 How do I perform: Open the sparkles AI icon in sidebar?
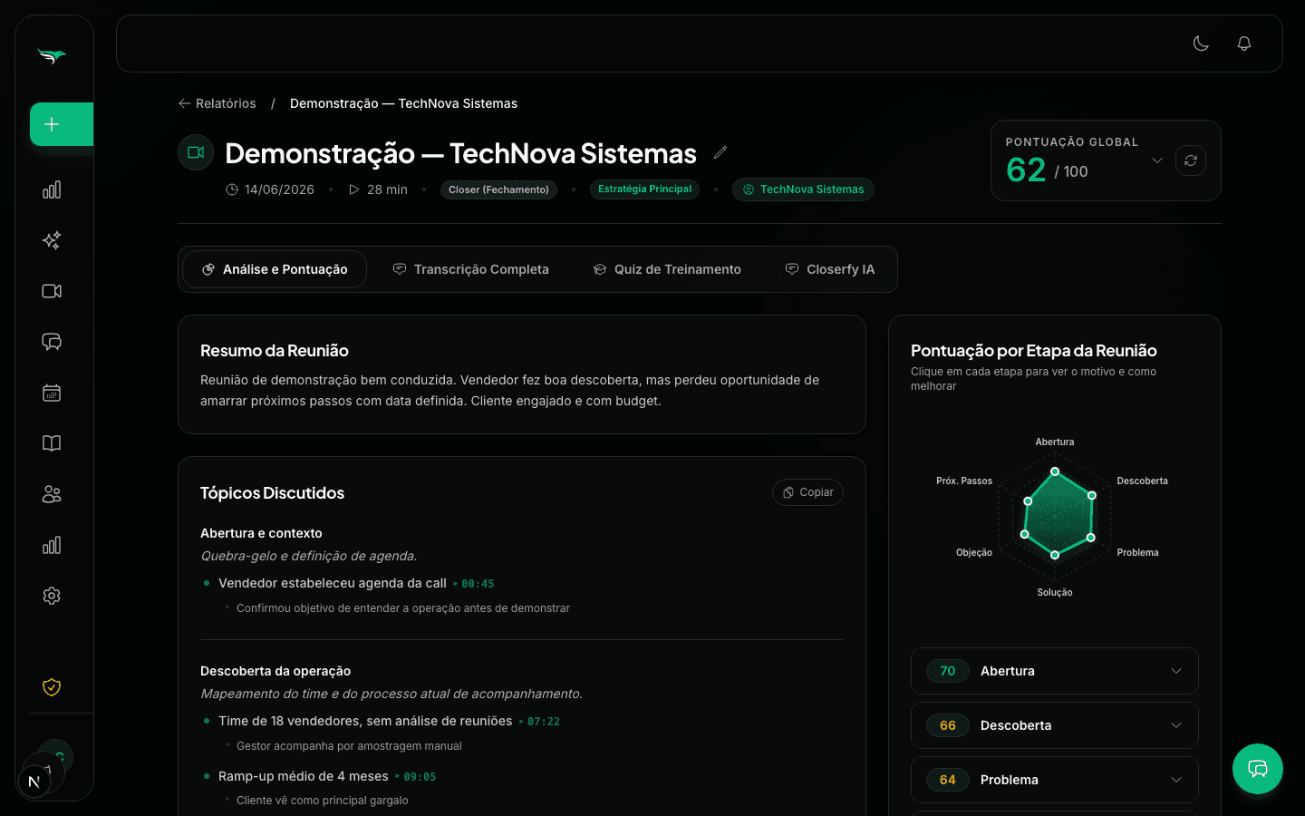pyautogui.click(x=52, y=240)
